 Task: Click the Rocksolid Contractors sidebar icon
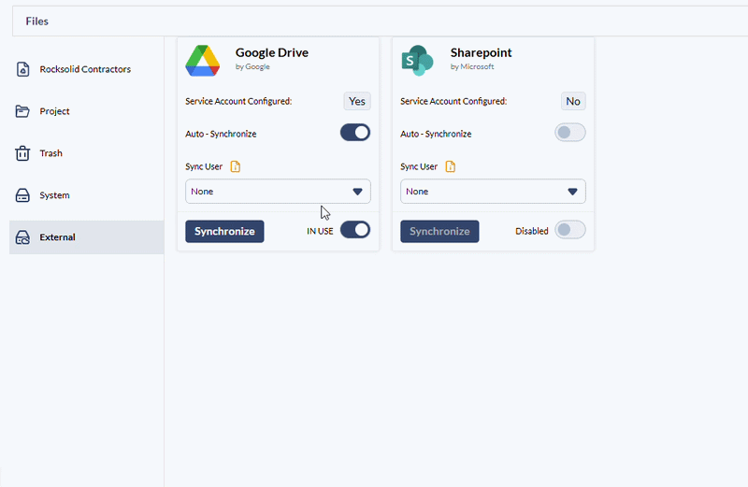(23, 69)
